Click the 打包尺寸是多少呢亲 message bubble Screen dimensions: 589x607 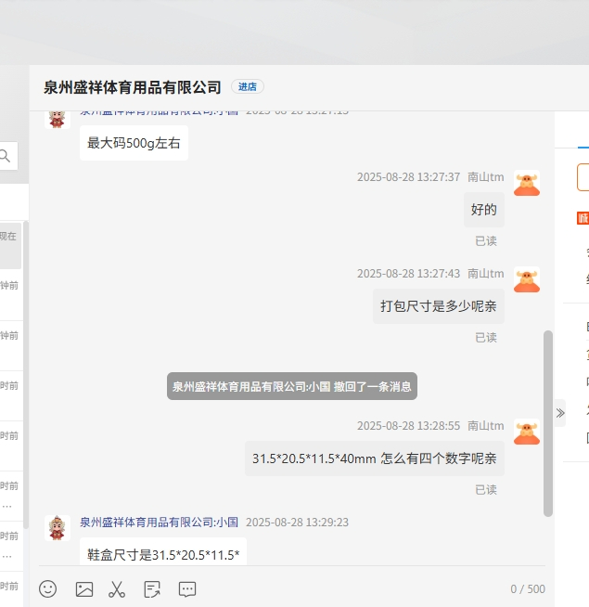(439, 305)
